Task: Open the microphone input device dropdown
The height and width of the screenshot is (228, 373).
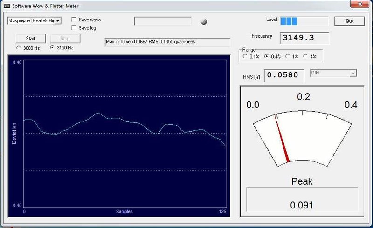Action: [34, 20]
